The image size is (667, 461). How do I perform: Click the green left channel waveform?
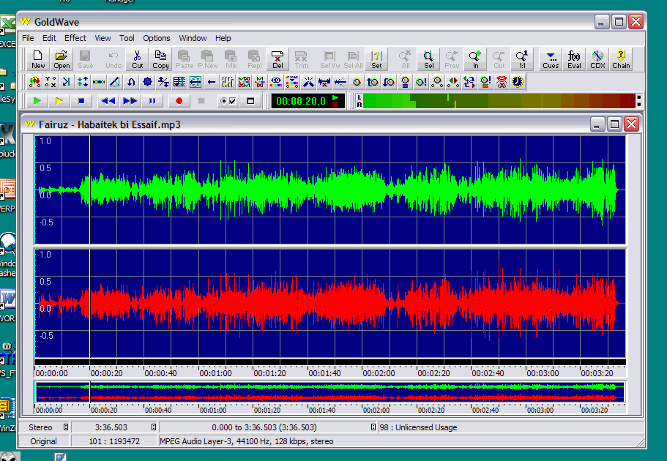coord(330,190)
